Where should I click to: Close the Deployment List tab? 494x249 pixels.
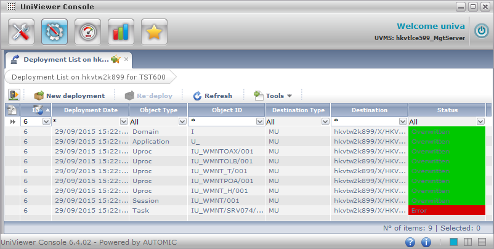[126, 59]
